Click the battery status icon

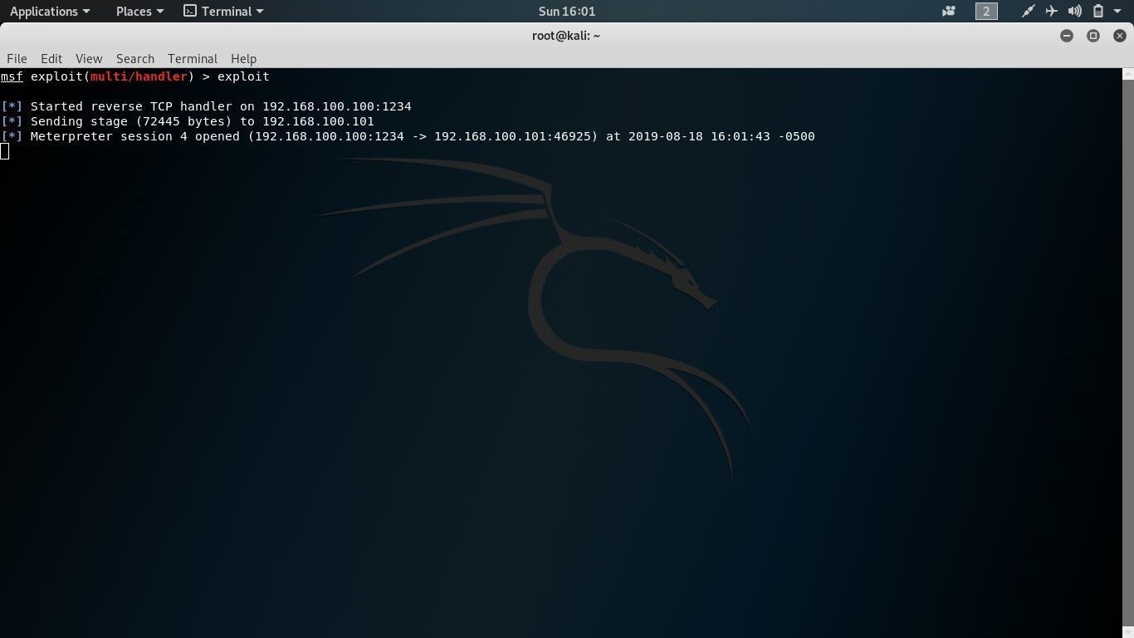click(x=1097, y=11)
